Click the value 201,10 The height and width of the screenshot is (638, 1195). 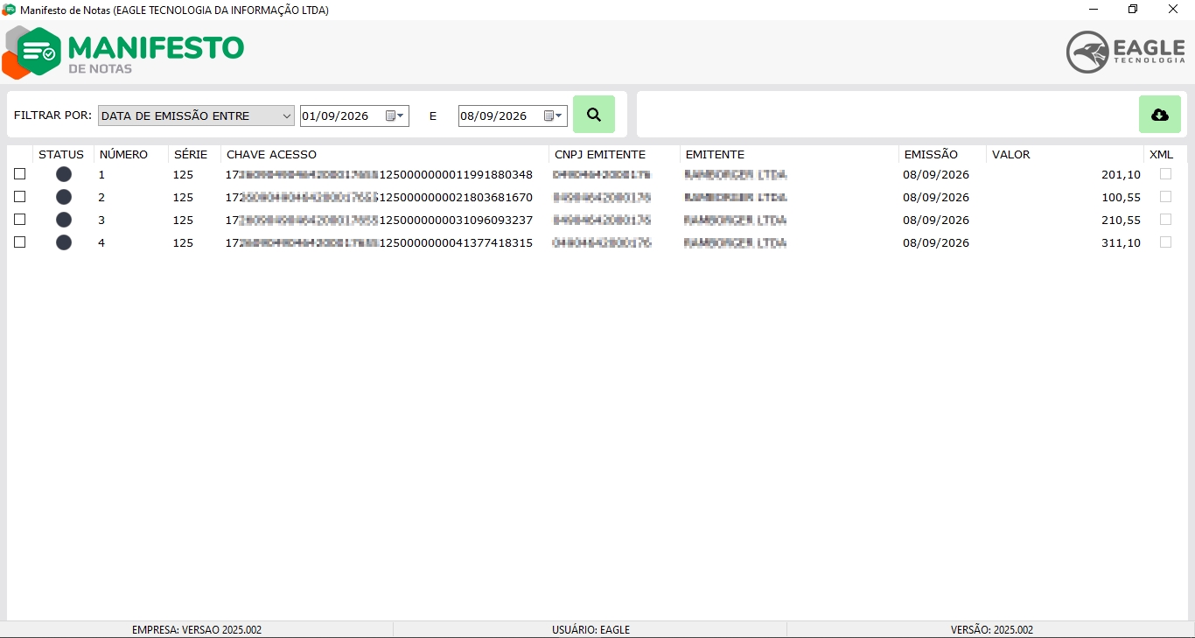pos(1121,174)
